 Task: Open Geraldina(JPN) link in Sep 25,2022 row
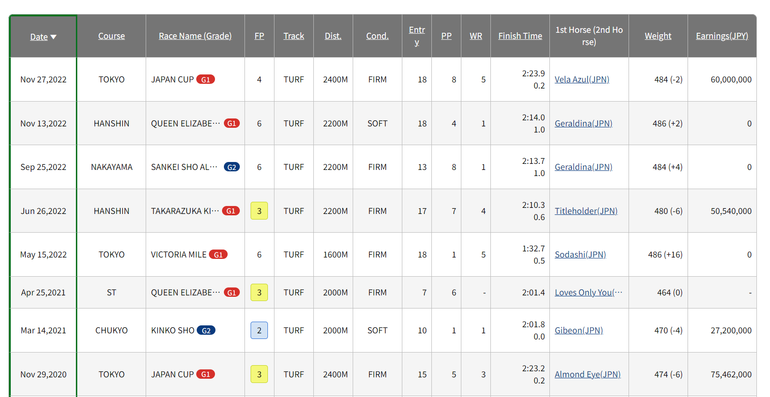pyautogui.click(x=584, y=167)
